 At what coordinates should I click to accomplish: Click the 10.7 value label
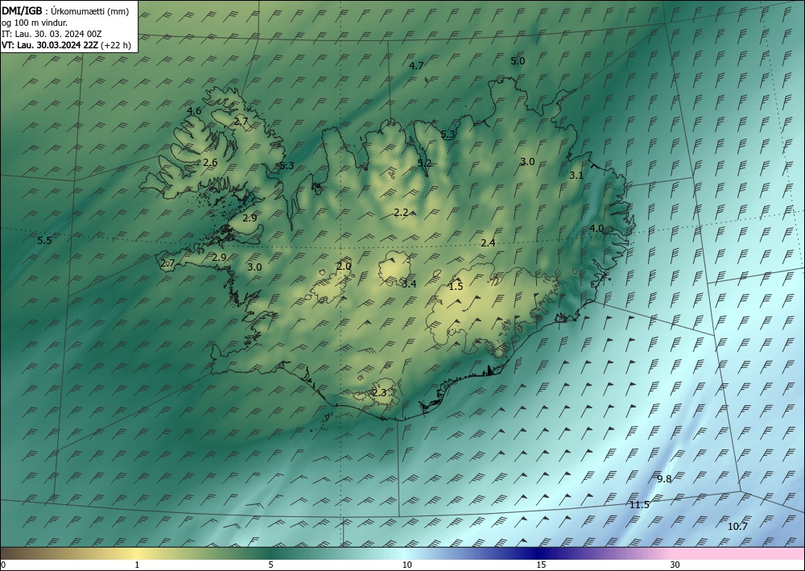point(737,527)
